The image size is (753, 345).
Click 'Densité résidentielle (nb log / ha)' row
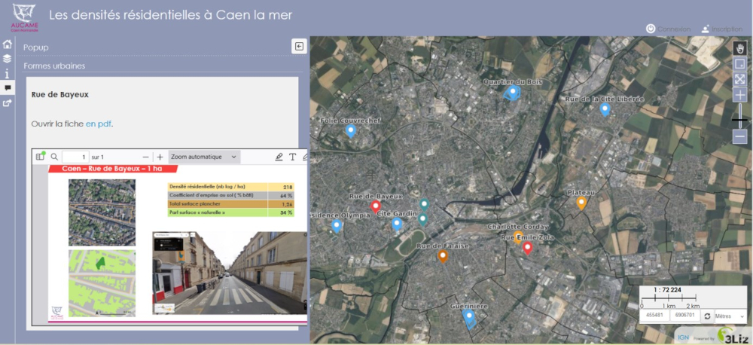click(230, 186)
